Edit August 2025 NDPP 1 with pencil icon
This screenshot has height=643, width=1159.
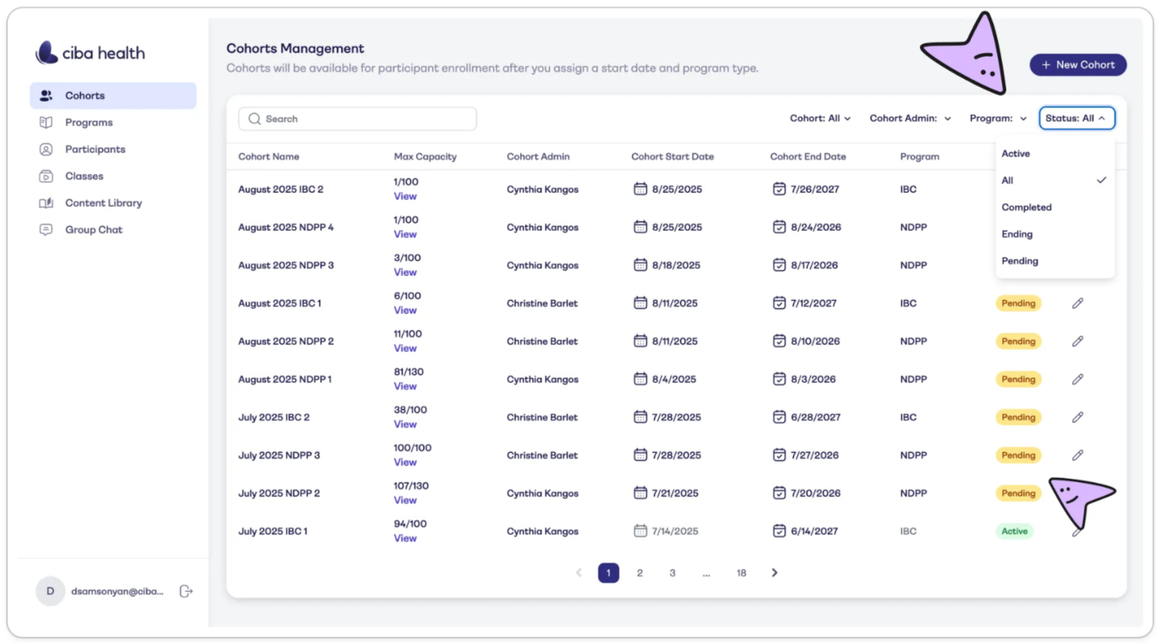pos(1077,379)
